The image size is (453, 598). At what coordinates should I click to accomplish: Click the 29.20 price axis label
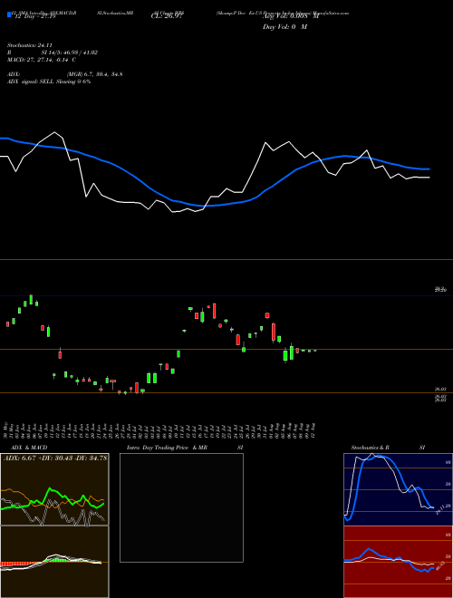(x=440, y=290)
